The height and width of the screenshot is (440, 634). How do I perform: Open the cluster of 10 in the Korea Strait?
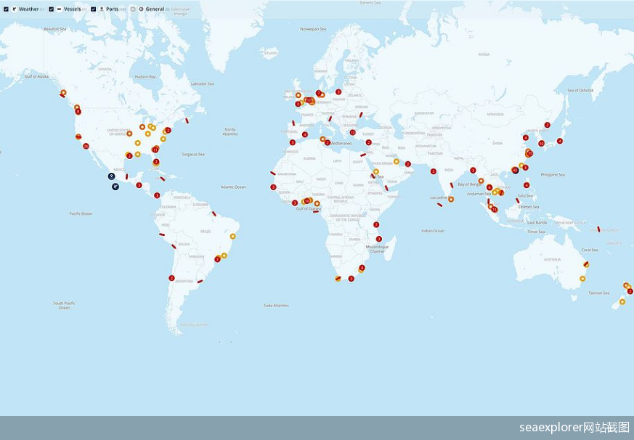click(541, 143)
